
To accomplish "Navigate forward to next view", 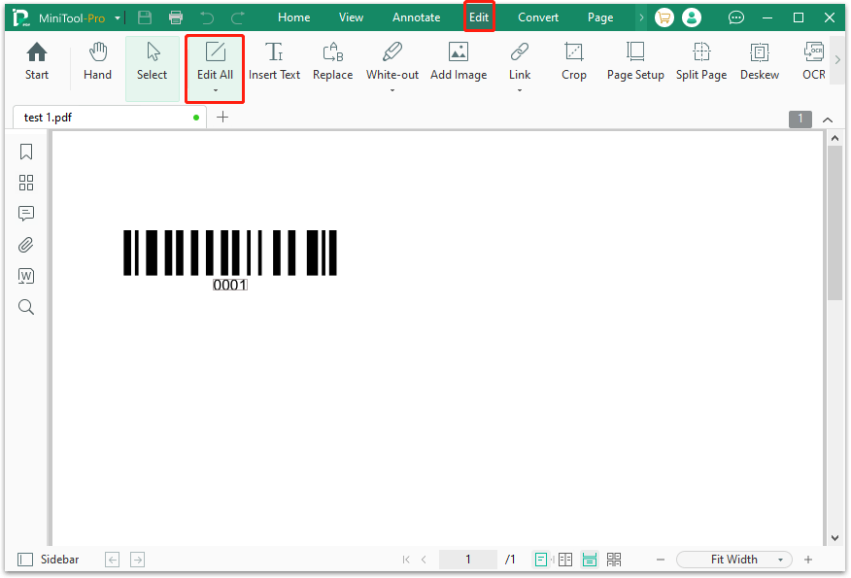I will (138, 560).
